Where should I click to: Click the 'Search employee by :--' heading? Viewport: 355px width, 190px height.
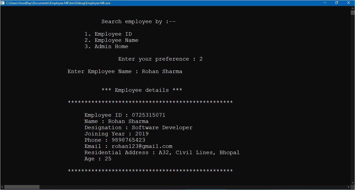[139, 22]
